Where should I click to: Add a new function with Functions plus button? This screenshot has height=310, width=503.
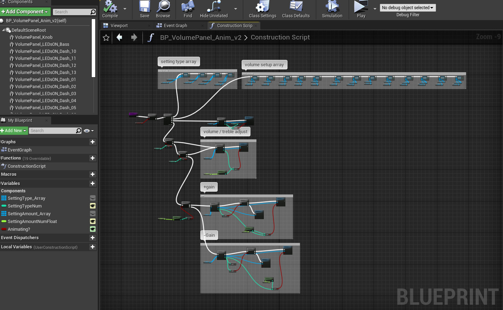click(93, 158)
